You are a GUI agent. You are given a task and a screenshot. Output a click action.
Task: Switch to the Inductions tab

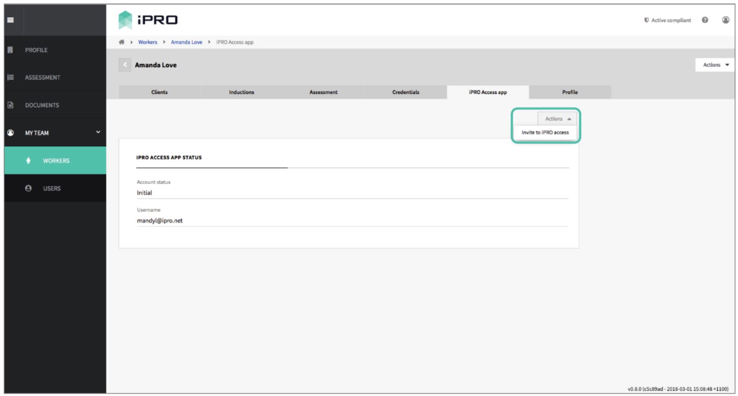[x=241, y=92]
